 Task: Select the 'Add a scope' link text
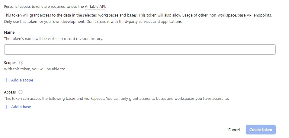point(22,80)
